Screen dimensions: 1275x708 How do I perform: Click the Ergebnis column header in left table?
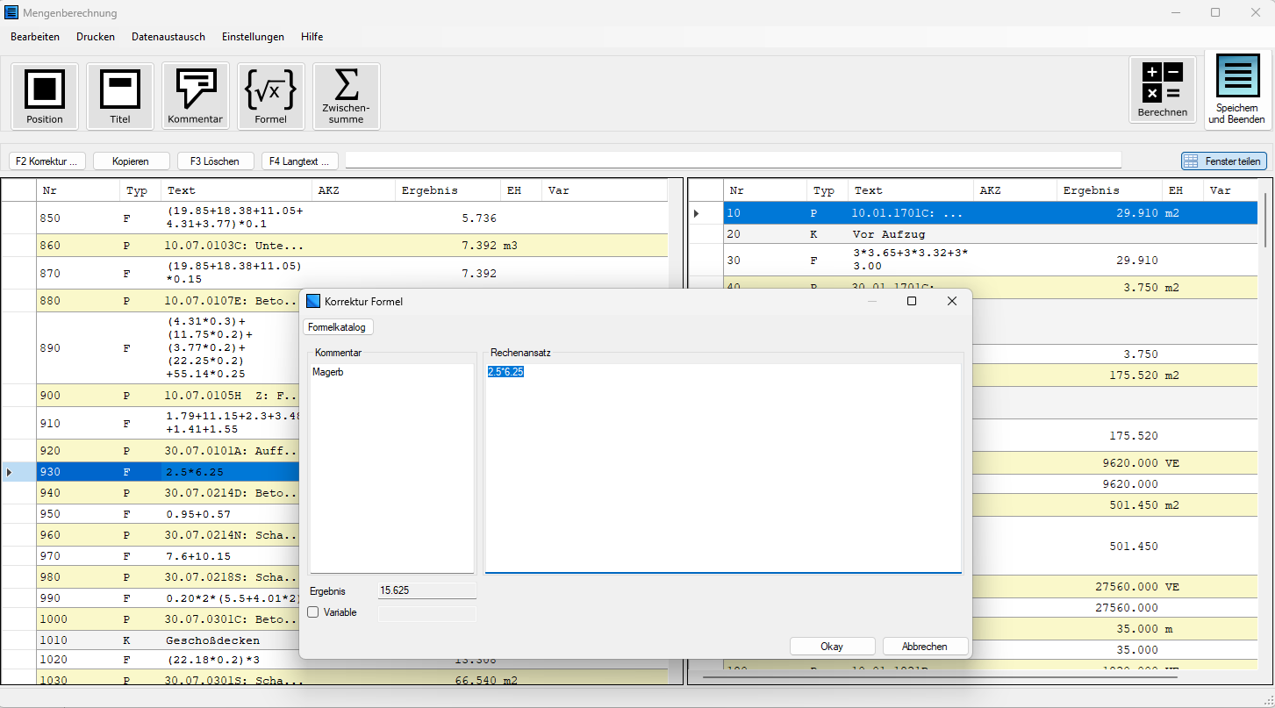point(448,190)
